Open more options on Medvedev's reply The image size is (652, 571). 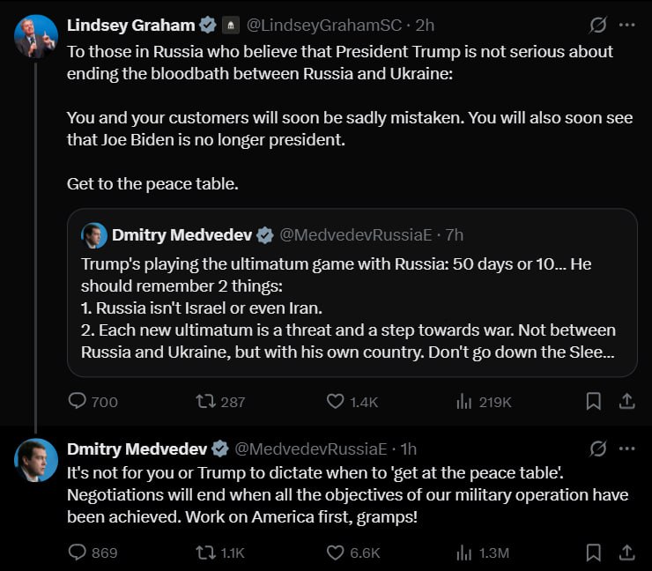[x=627, y=449]
